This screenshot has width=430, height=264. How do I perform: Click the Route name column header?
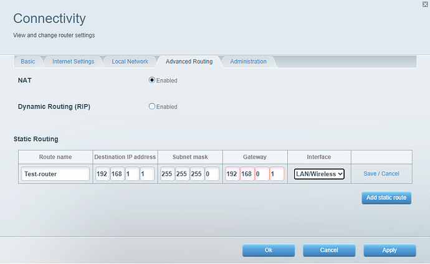[55, 157]
